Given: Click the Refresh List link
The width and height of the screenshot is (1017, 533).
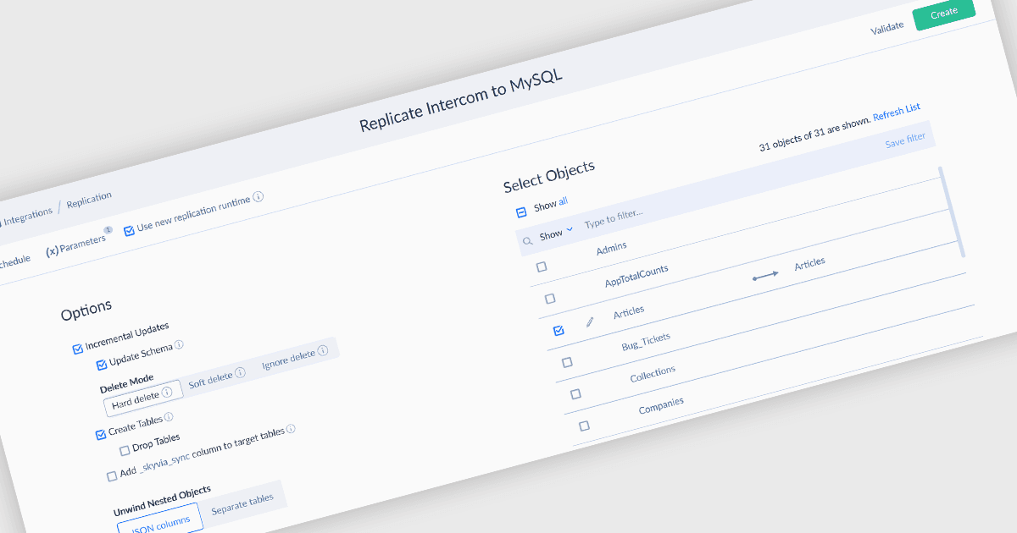Looking at the screenshot, I should 897,113.
